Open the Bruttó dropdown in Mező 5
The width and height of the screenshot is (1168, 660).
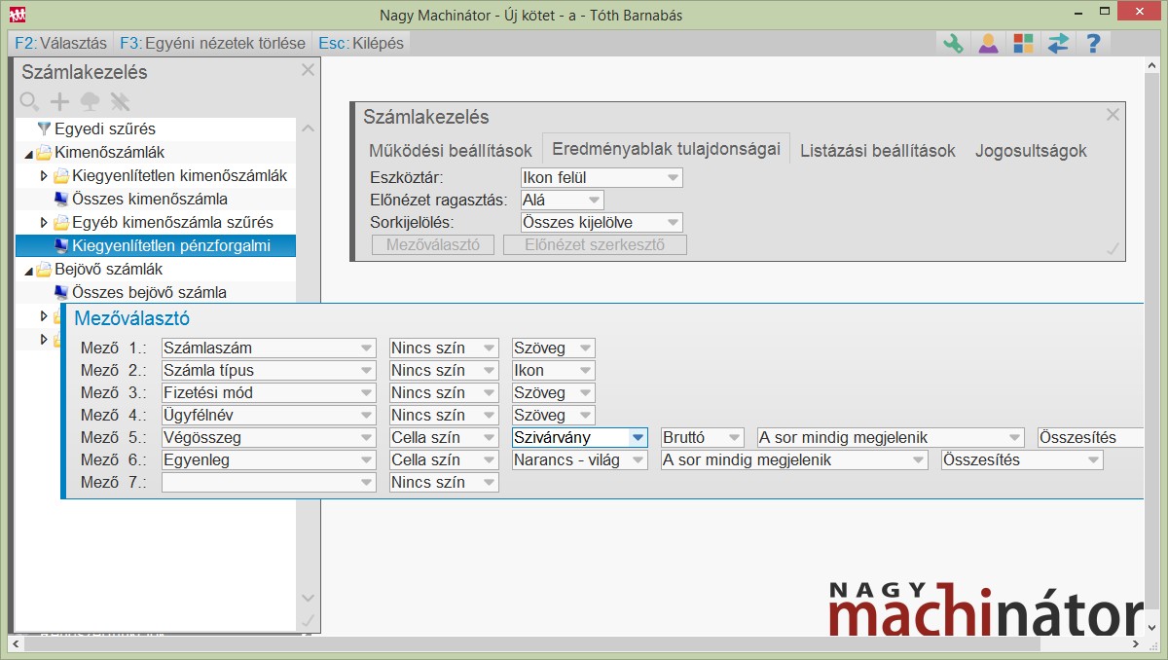[x=703, y=437]
